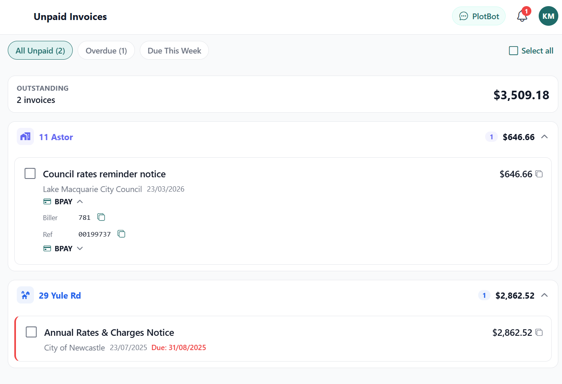Click the 'Lake Macquarie City Council' text
Viewport: 562px width, 384px height.
(92, 189)
